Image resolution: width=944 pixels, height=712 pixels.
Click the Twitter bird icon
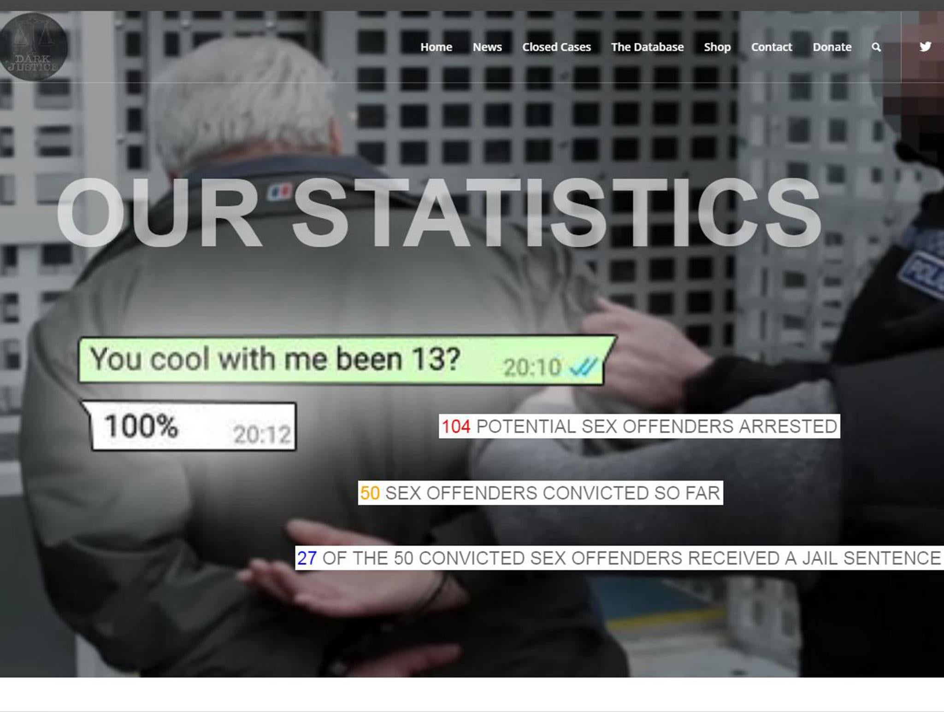pyautogui.click(x=926, y=46)
